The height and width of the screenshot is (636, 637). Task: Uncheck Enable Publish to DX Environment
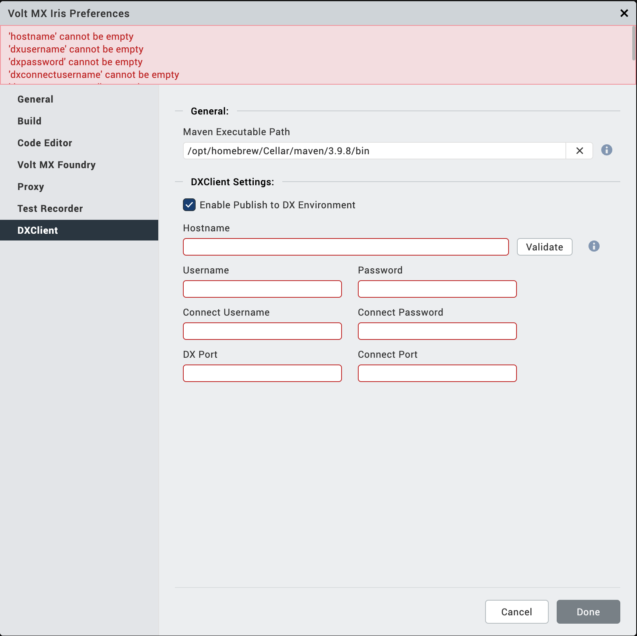(189, 205)
